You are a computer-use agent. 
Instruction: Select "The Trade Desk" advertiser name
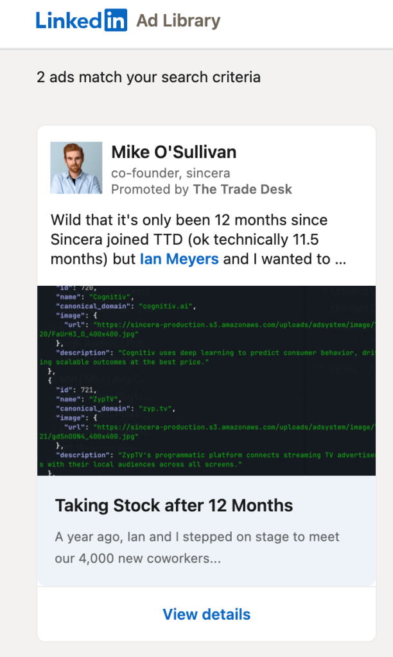[243, 189]
